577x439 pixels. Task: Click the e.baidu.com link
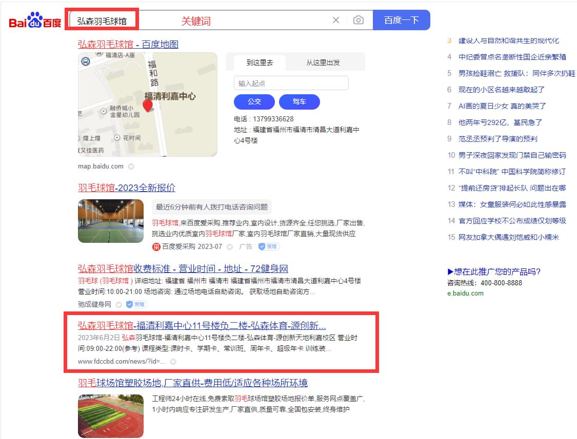point(466,294)
